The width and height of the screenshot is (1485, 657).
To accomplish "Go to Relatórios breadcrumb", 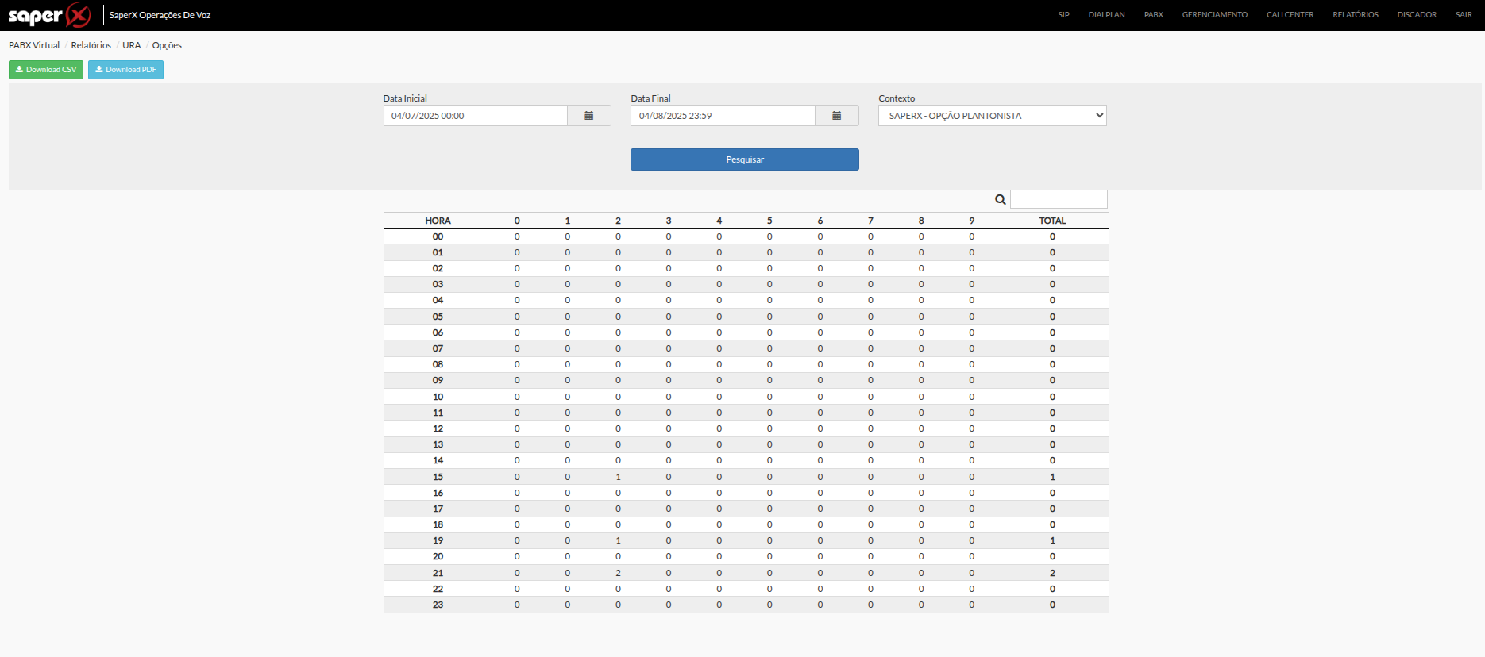I will pyautogui.click(x=91, y=45).
